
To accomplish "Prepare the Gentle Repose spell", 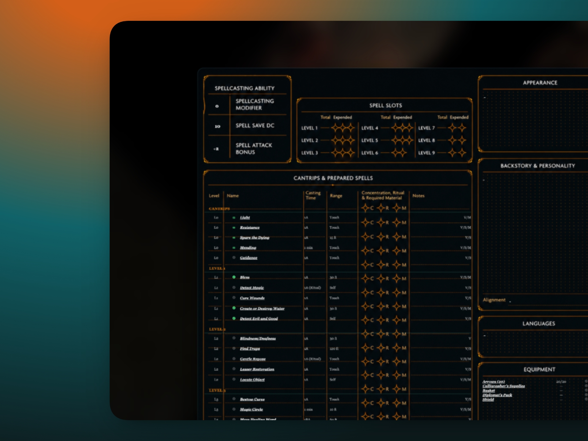I will point(234,359).
